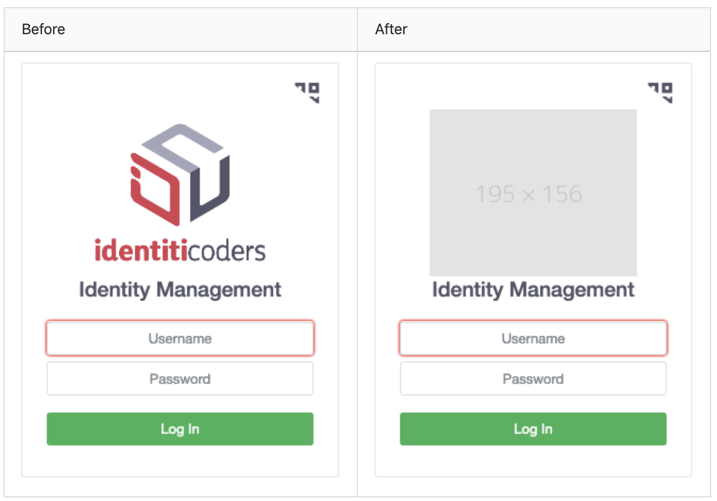Select the After column header

[x=391, y=29]
